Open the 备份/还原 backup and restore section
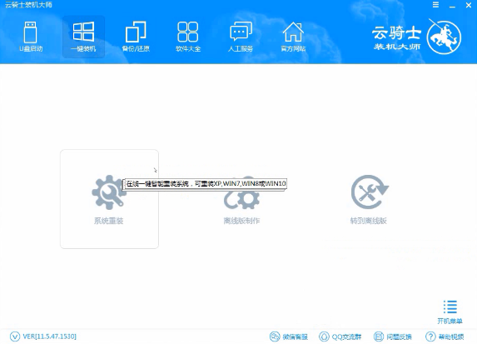Viewport: 477px width, 344px height. click(136, 37)
